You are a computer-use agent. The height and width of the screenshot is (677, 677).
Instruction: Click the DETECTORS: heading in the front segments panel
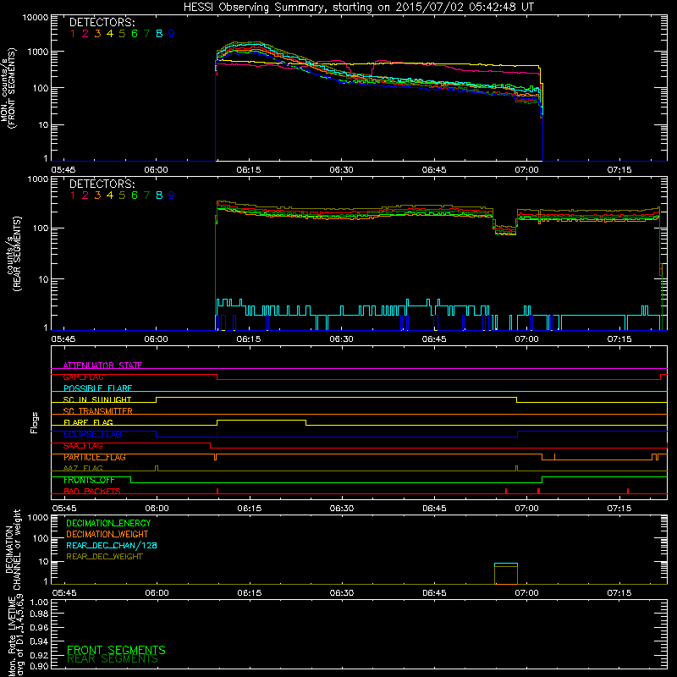[102, 23]
